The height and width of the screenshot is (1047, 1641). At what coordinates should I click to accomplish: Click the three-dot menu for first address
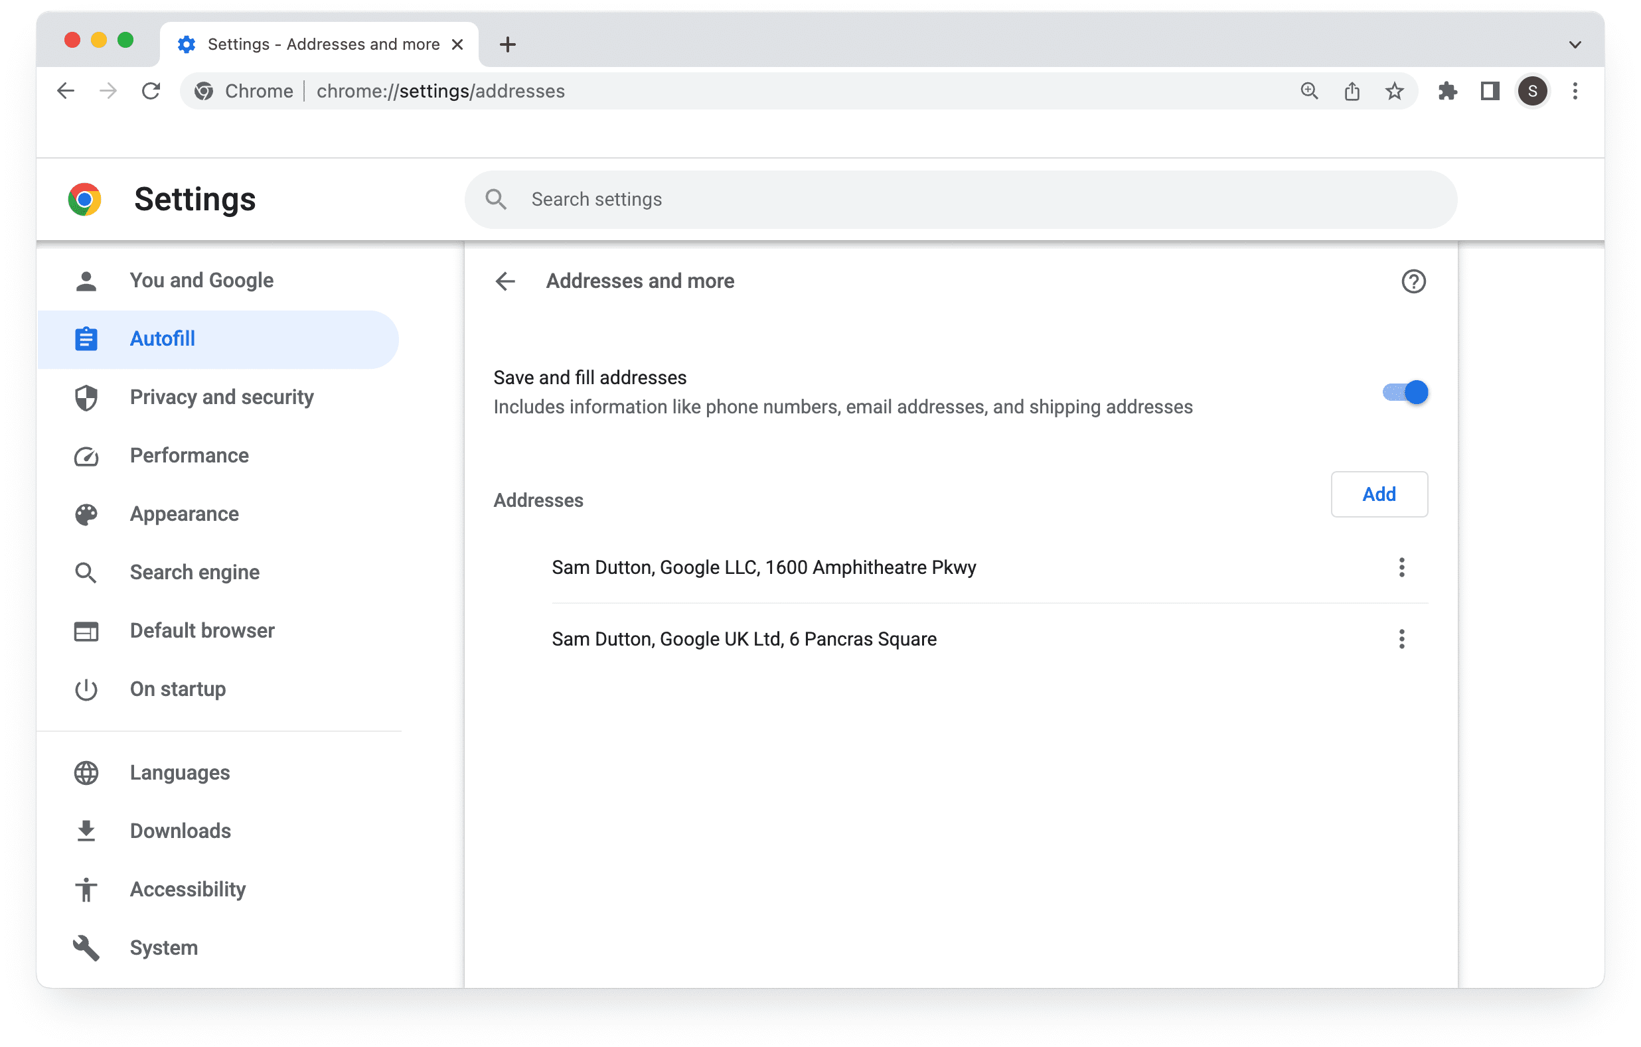coord(1402,568)
